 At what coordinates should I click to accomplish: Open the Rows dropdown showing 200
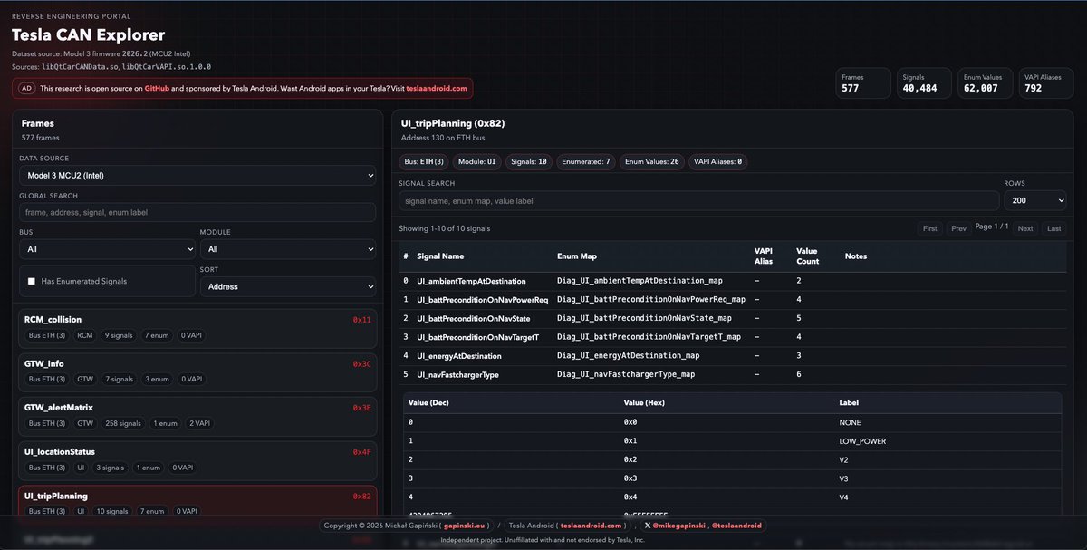[x=1035, y=200]
